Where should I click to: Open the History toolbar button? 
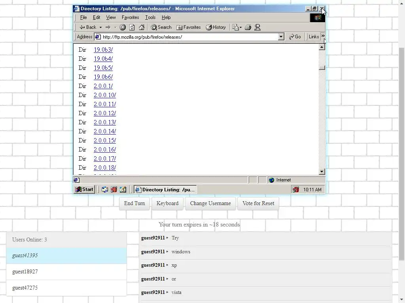(x=216, y=27)
